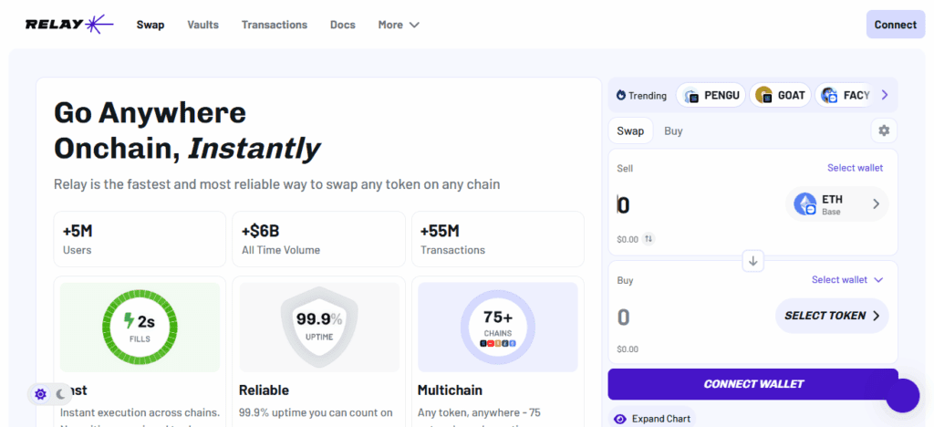Click the Multichain card heading
This screenshot has height=427, width=934.
[451, 391]
